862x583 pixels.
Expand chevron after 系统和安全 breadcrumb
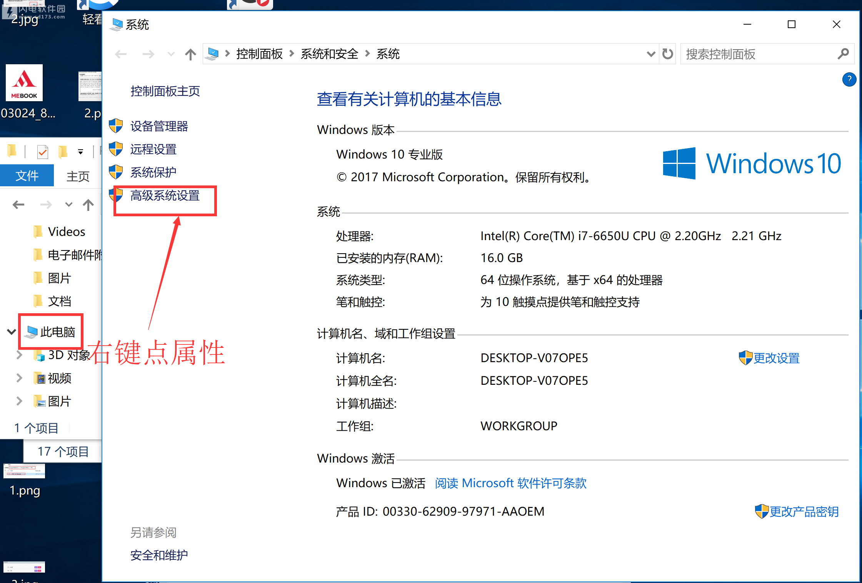point(367,54)
